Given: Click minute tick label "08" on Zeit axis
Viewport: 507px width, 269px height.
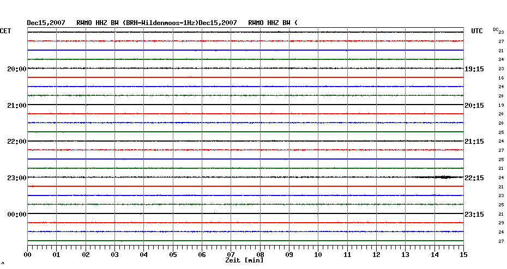Looking at the screenshot, I should pyautogui.click(x=260, y=255).
